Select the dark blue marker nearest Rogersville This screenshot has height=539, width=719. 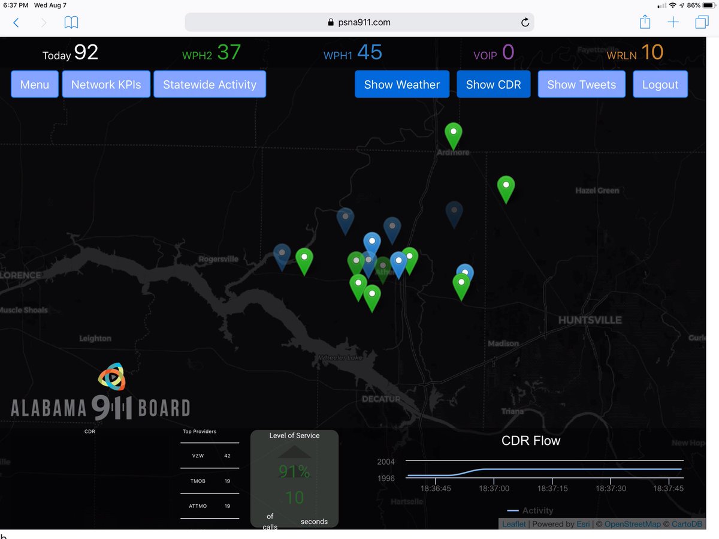click(282, 257)
